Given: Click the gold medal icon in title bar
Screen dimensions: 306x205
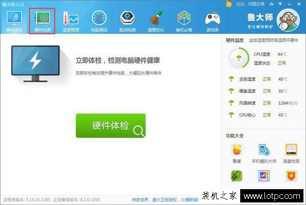Looking at the screenshot, I should [228, 4].
